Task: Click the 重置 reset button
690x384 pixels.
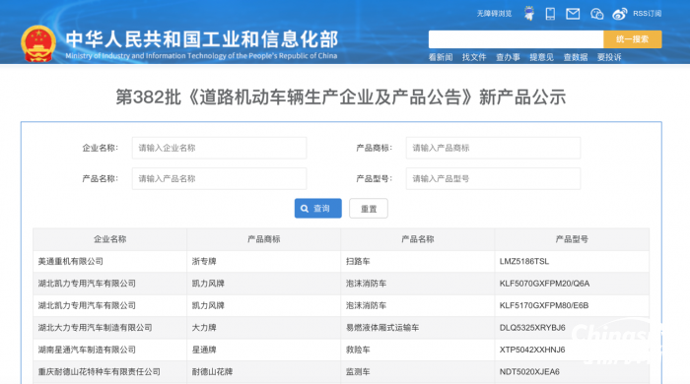Action: [369, 209]
